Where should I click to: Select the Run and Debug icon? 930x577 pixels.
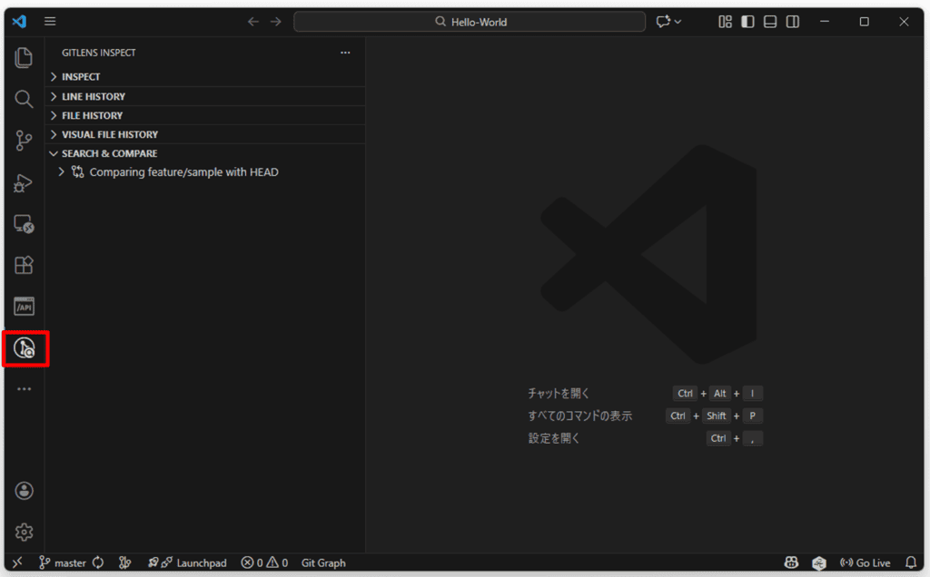(24, 182)
